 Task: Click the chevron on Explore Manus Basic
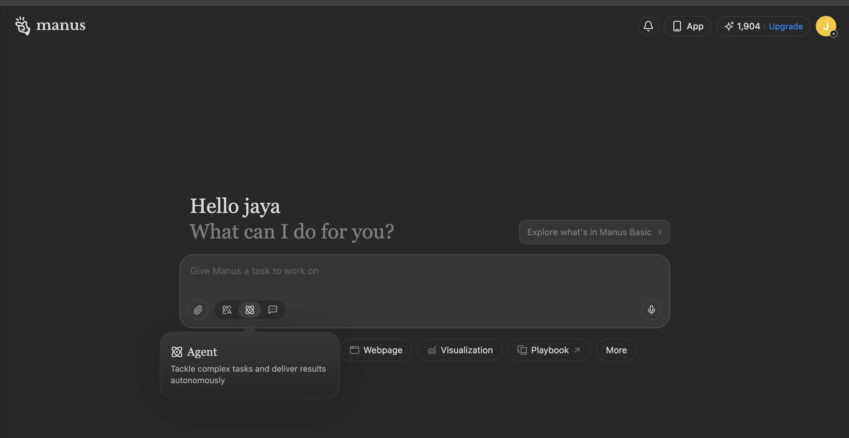pyautogui.click(x=660, y=232)
